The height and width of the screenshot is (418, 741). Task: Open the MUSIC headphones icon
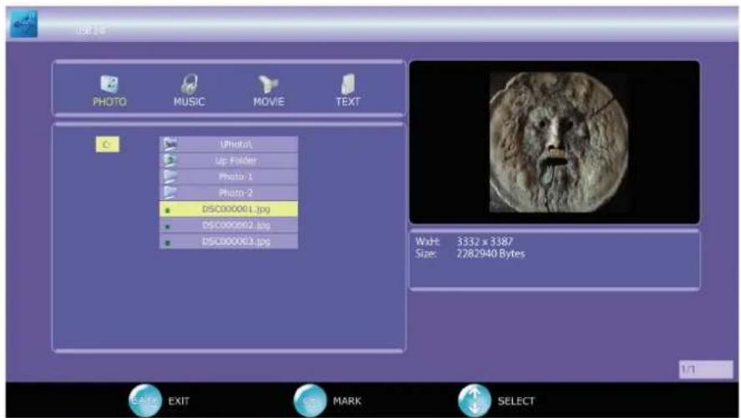(x=189, y=84)
